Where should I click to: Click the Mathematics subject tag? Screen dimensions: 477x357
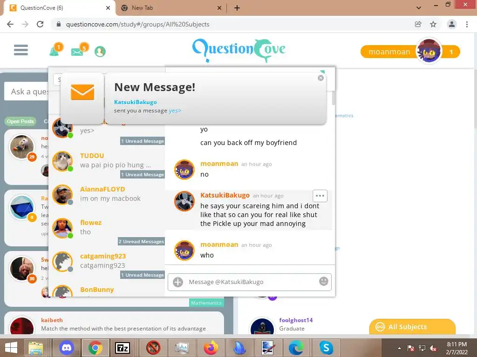[x=206, y=303]
